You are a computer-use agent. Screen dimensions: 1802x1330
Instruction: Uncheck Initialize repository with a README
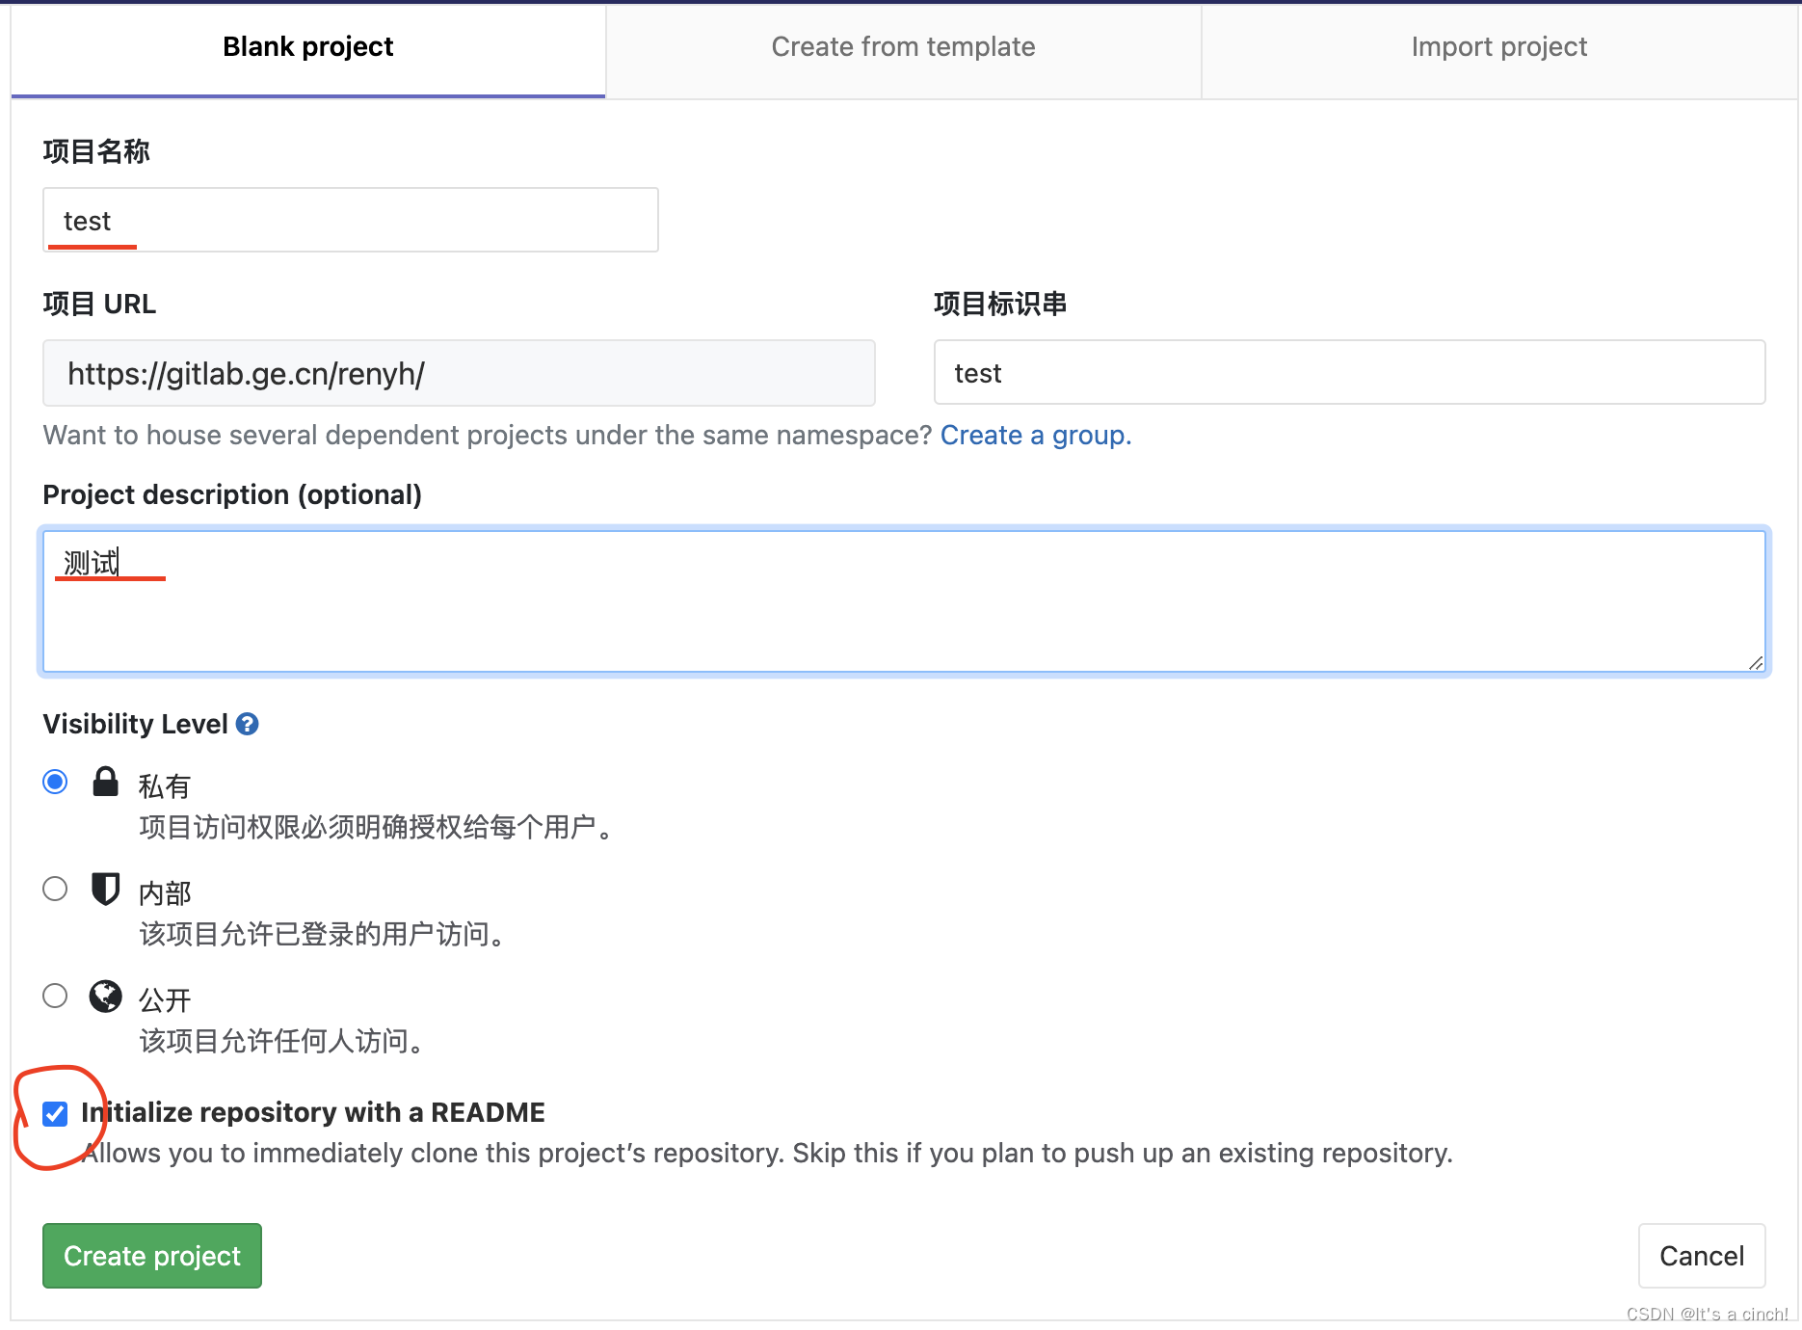point(55,1113)
